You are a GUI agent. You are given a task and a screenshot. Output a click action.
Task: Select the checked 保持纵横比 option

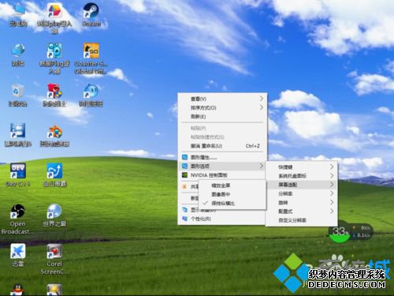coord(232,203)
